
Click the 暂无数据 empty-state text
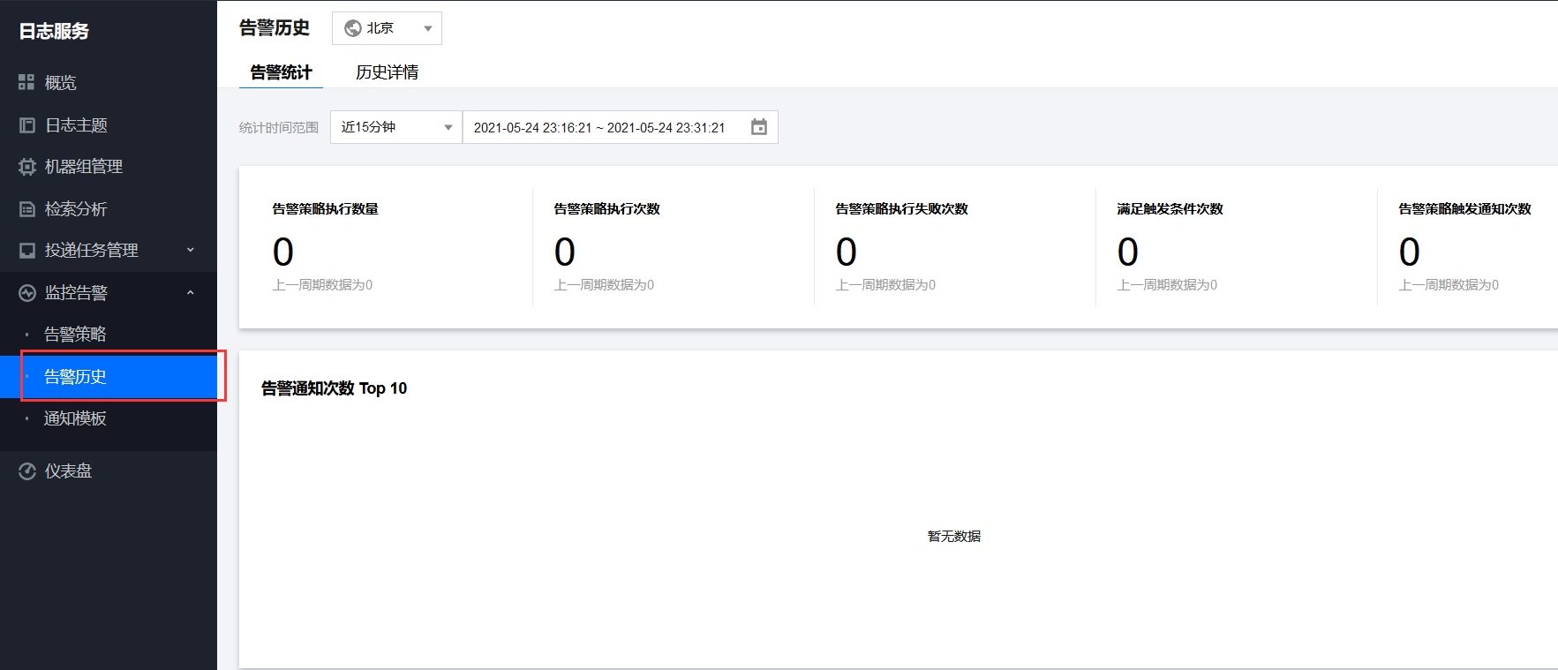pos(954,537)
